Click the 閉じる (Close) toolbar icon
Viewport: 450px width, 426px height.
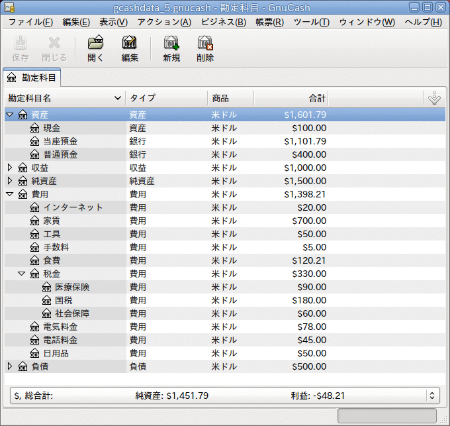tap(54, 43)
